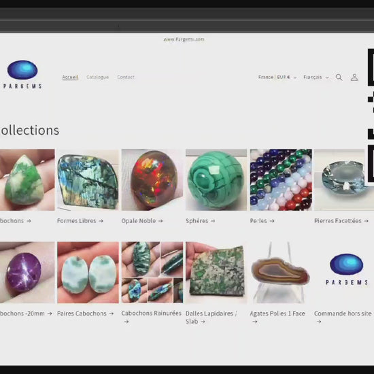Screen dimensions: 374x374
Task: Open the Paires Cabochons collection link
Action: point(86,313)
